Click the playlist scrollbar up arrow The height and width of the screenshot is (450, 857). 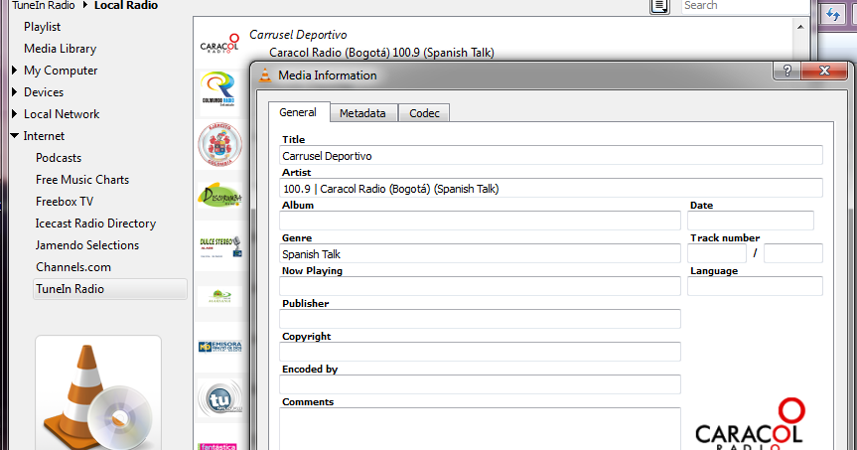click(x=800, y=26)
